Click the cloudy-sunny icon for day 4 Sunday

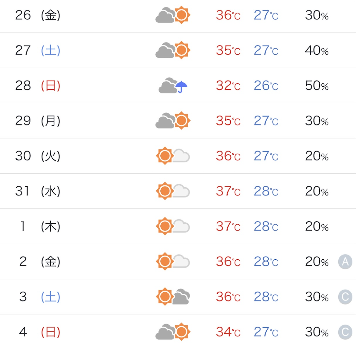[173, 332]
